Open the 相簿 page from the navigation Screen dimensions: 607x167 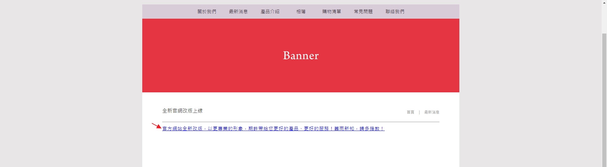pyautogui.click(x=301, y=12)
